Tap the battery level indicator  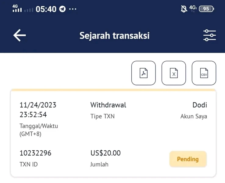click(206, 9)
